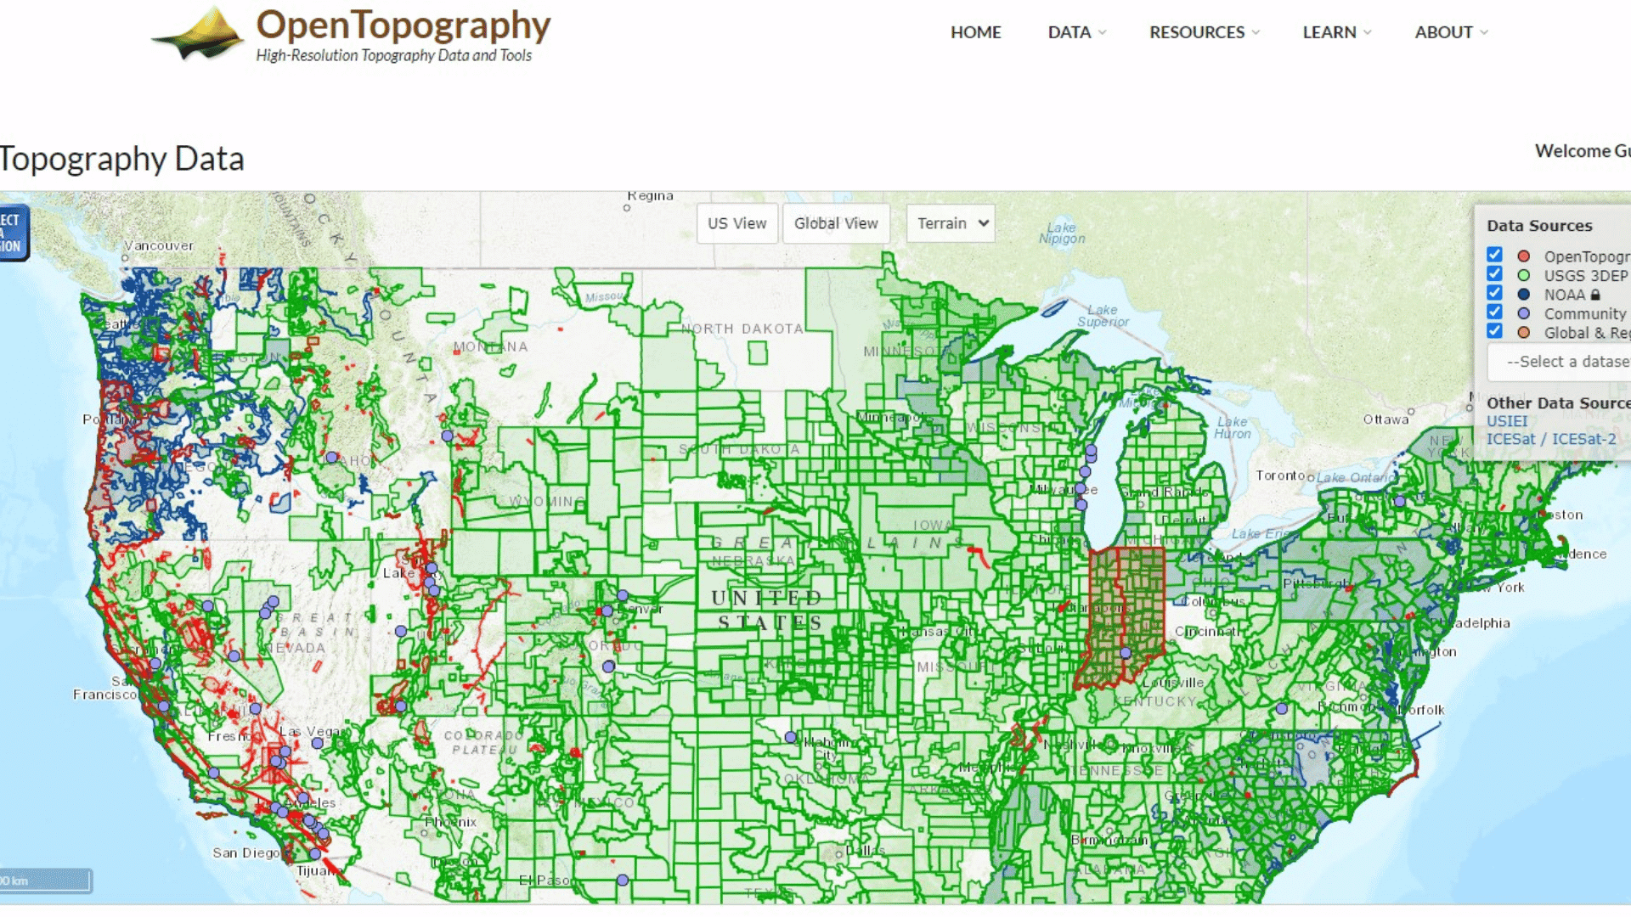
Task: Switch map to Global View
Action: [836, 223]
